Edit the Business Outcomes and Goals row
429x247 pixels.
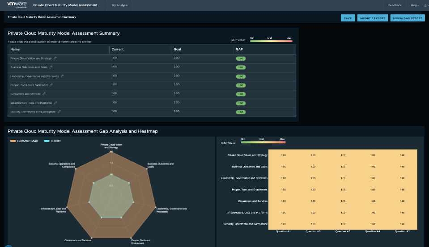[51, 67]
